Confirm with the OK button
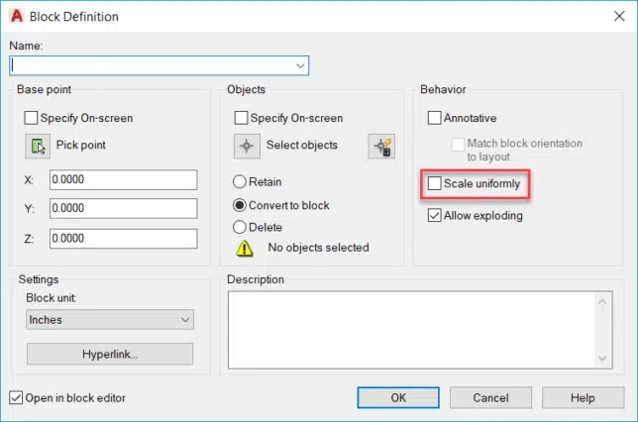Viewport: 638px width, 422px height. point(398,397)
